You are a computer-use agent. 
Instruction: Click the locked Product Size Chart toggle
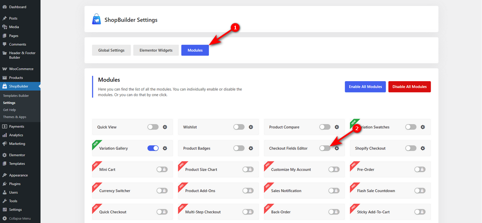tap(248, 170)
